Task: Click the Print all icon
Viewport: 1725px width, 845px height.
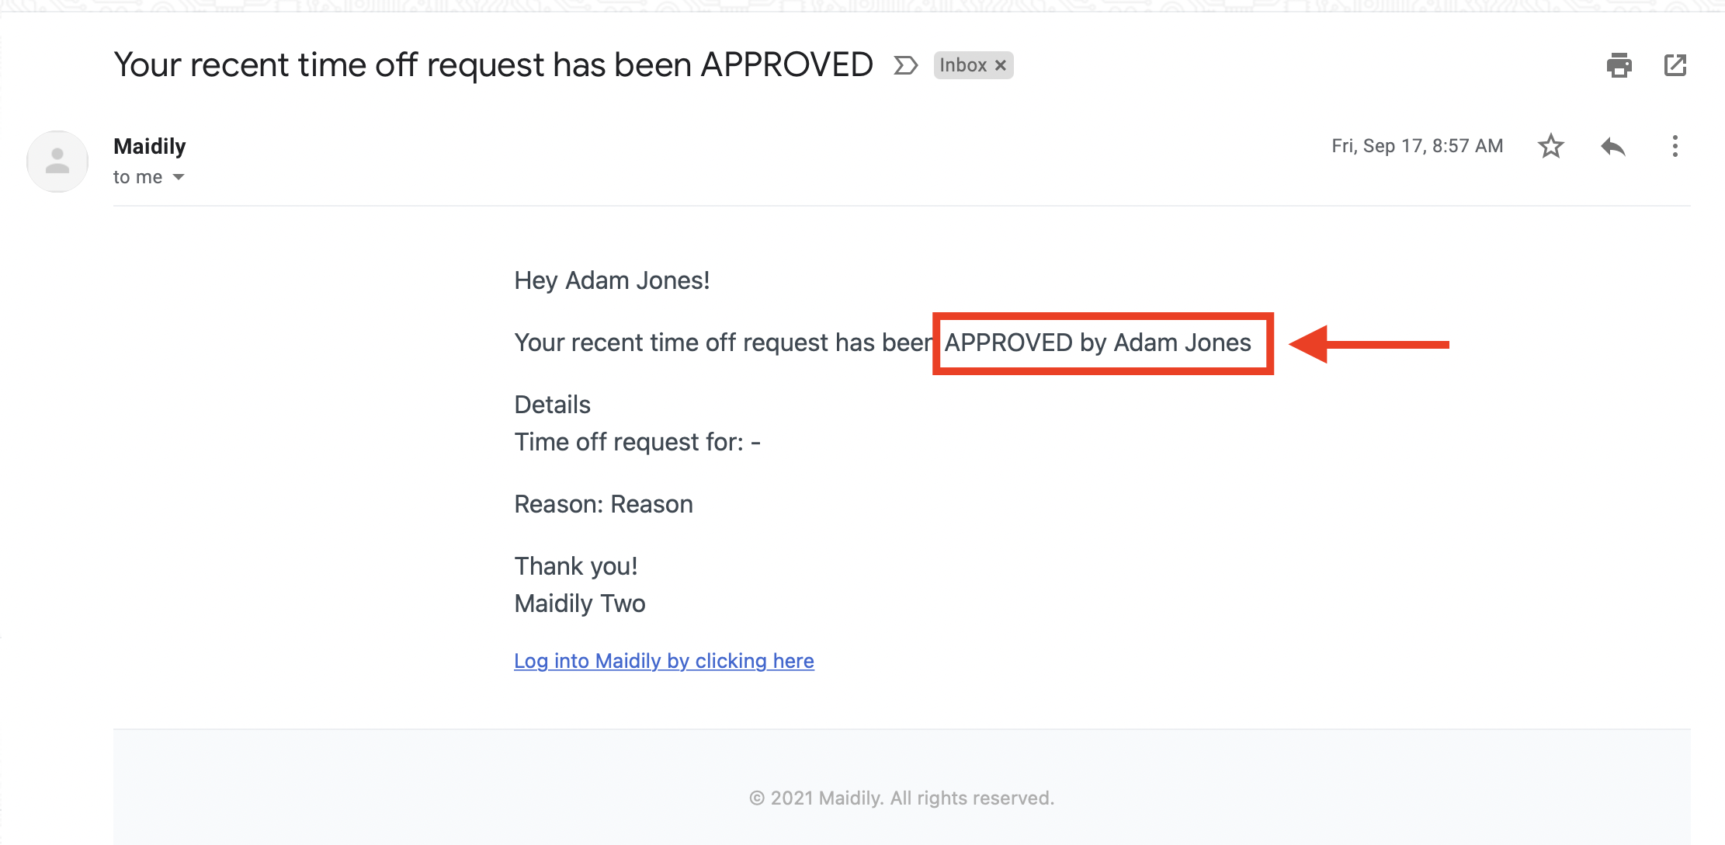Action: (1619, 65)
